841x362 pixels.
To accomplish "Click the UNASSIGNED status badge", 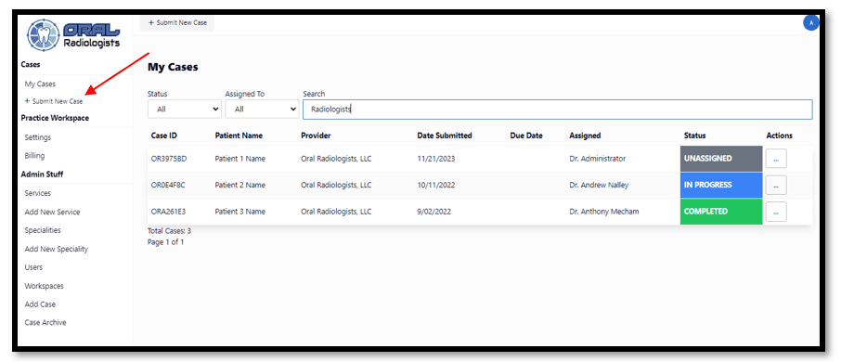I will (721, 159).
